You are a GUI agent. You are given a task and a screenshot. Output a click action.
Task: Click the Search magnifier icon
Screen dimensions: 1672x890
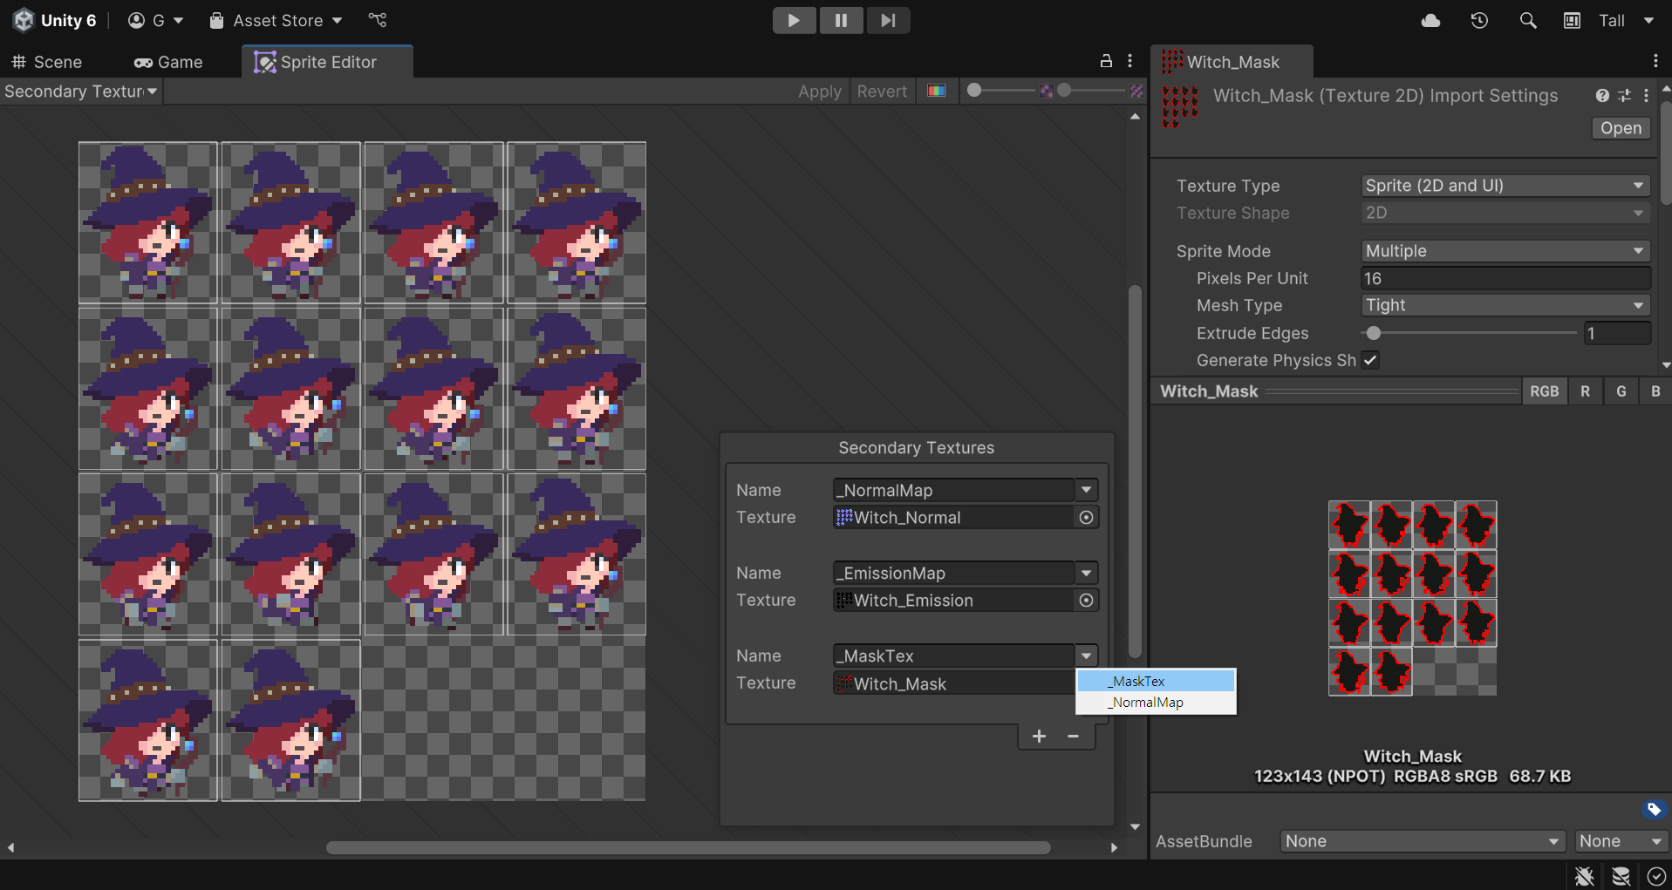pos(1527,20)
